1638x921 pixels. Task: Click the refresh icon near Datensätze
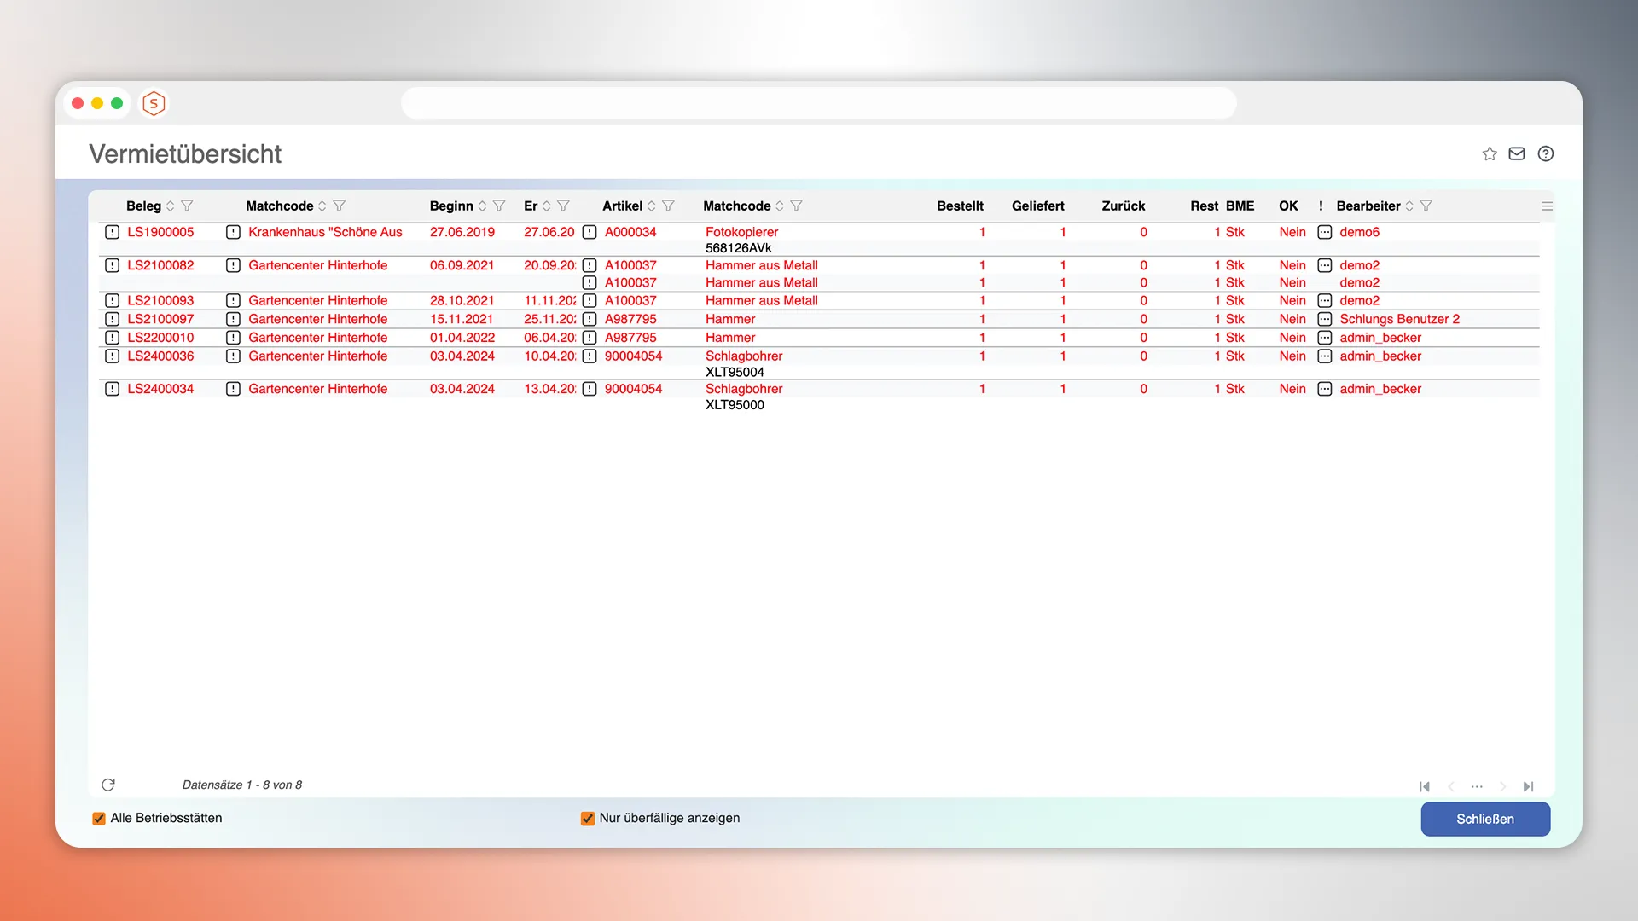108,785
